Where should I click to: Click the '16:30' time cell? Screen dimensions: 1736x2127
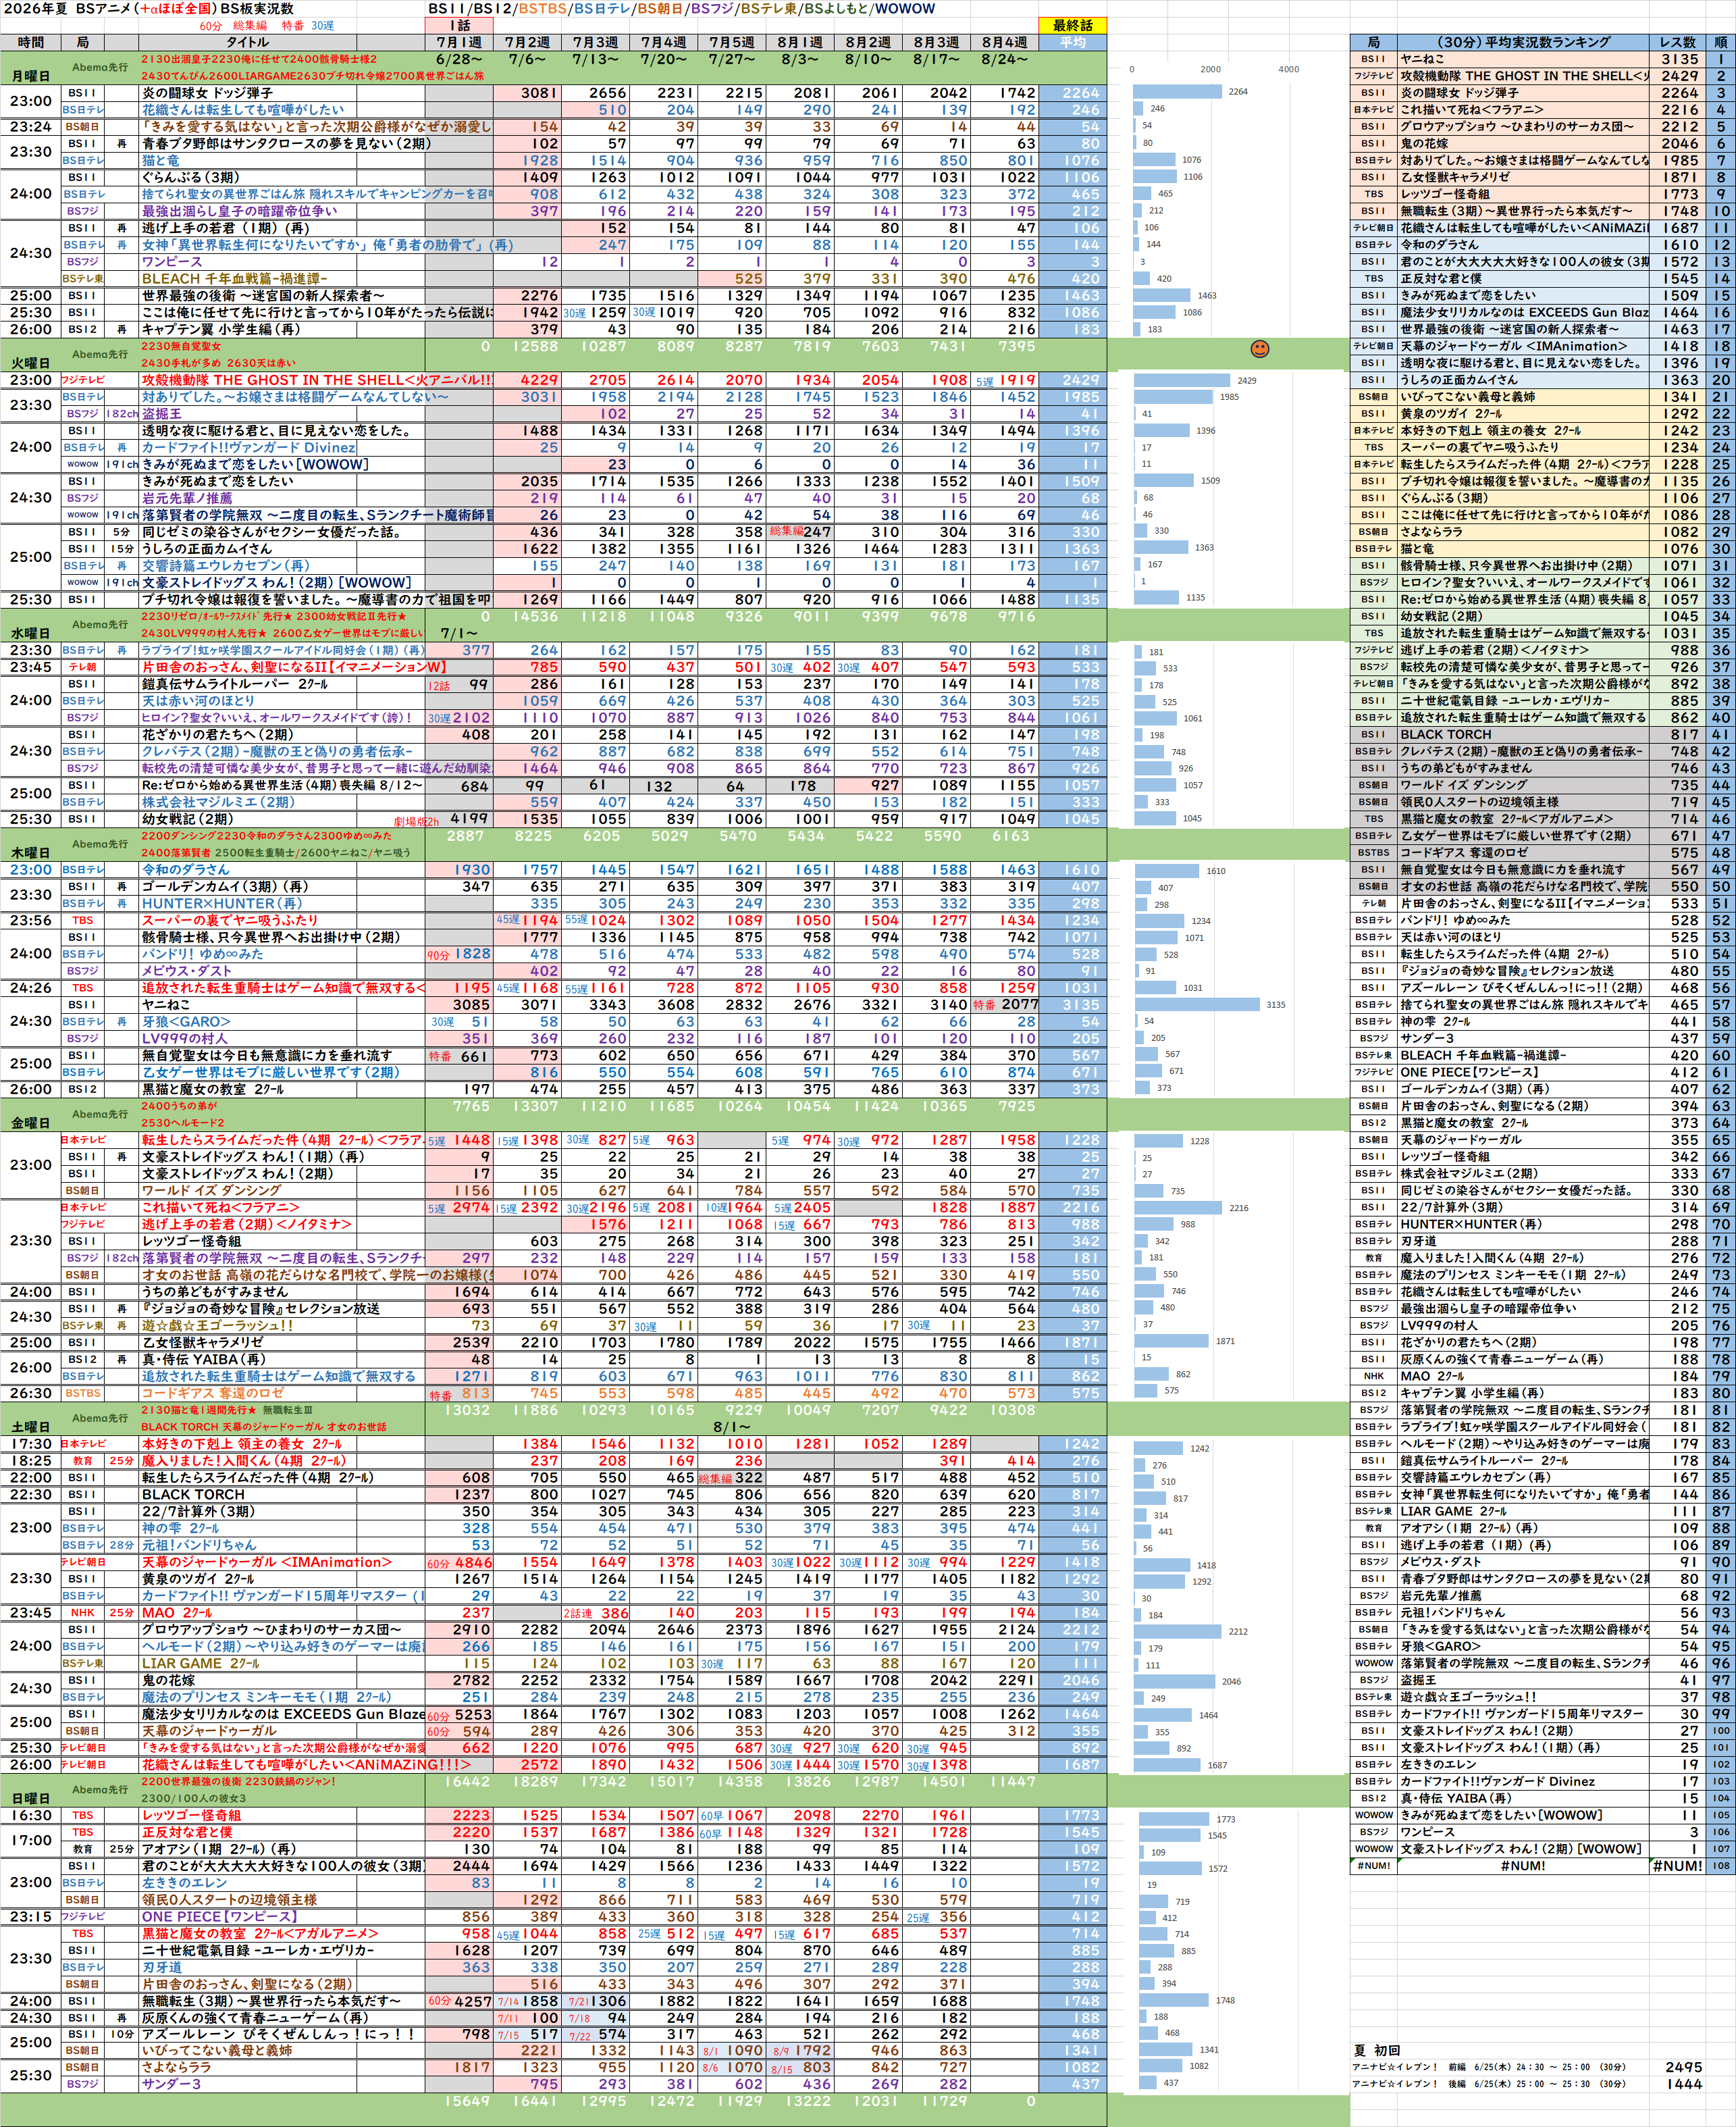31,1815
